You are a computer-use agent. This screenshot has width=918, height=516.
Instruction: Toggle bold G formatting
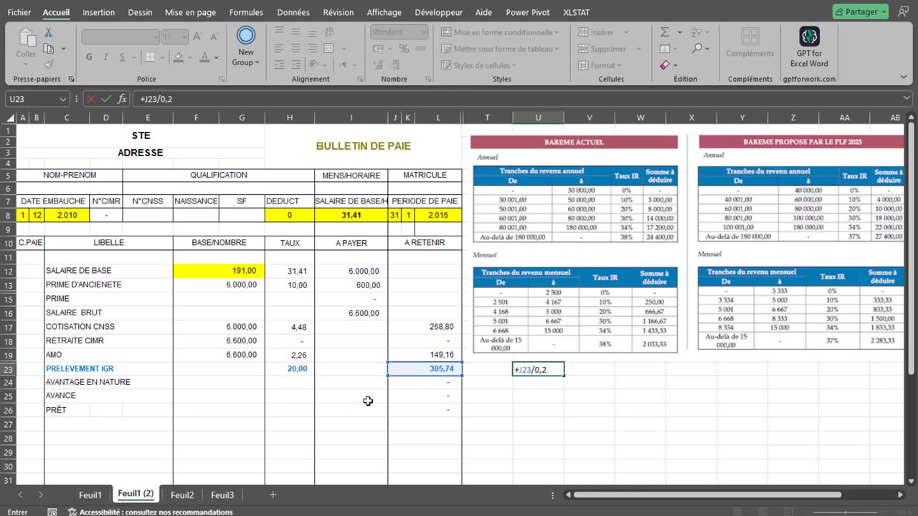[89, 57]
